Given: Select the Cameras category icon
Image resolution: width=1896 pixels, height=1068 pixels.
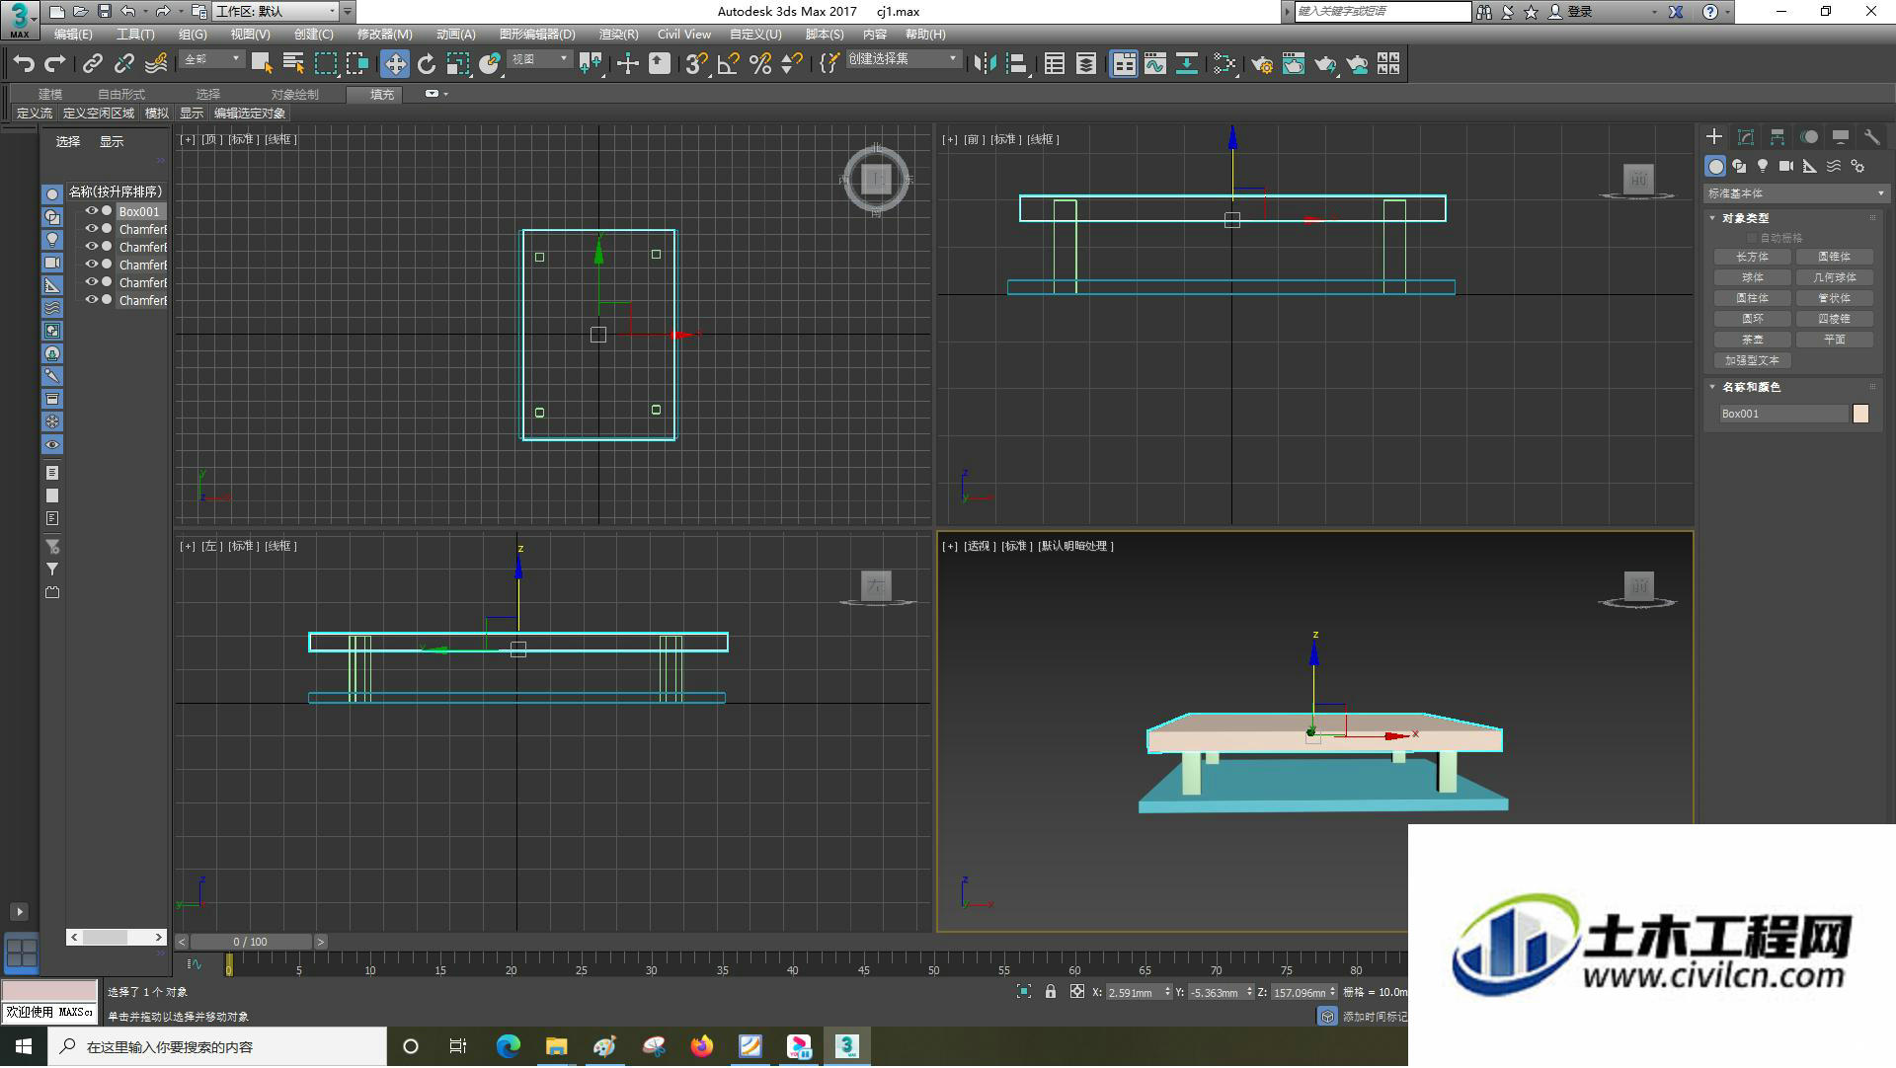Looking at the screenshot, I should [x=1786, y=166].
